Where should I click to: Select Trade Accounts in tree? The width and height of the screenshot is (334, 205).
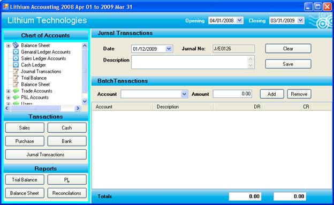(36, 91)
